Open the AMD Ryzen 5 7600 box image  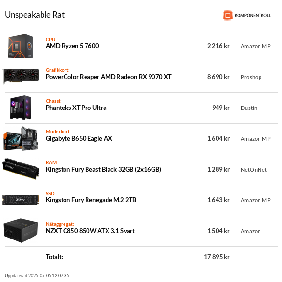(21, 46)
